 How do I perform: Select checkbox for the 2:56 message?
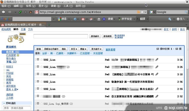[x=38, y=81]
